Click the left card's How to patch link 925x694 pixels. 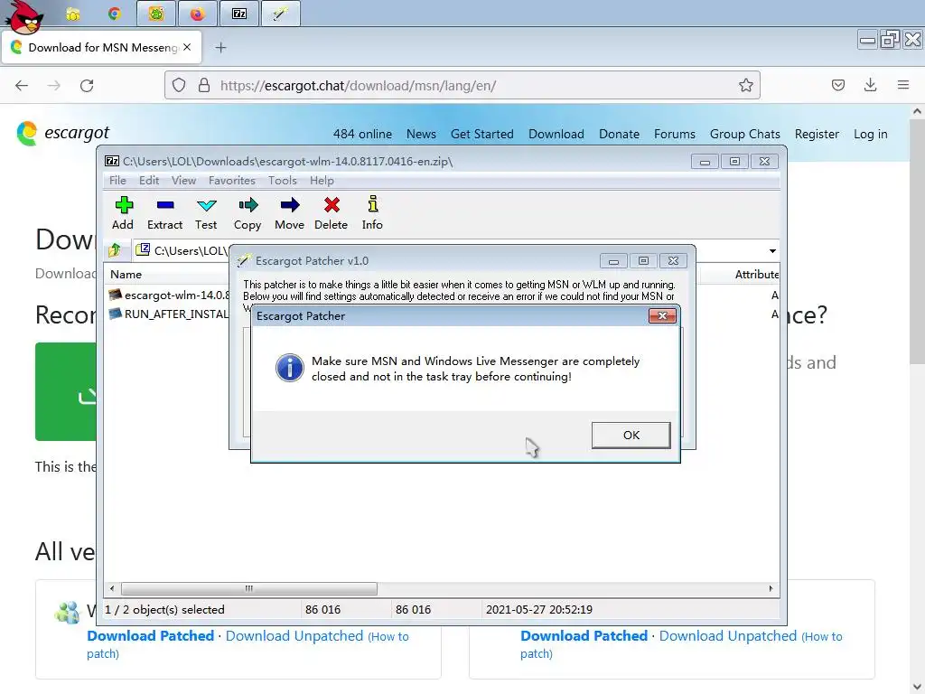click(x=248, y=645)
